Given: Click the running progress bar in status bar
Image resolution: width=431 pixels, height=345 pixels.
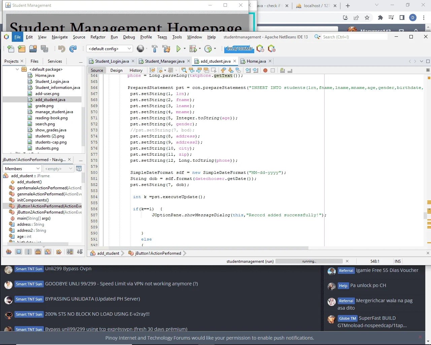Looking at the screenshot, I should click(309, 261).
